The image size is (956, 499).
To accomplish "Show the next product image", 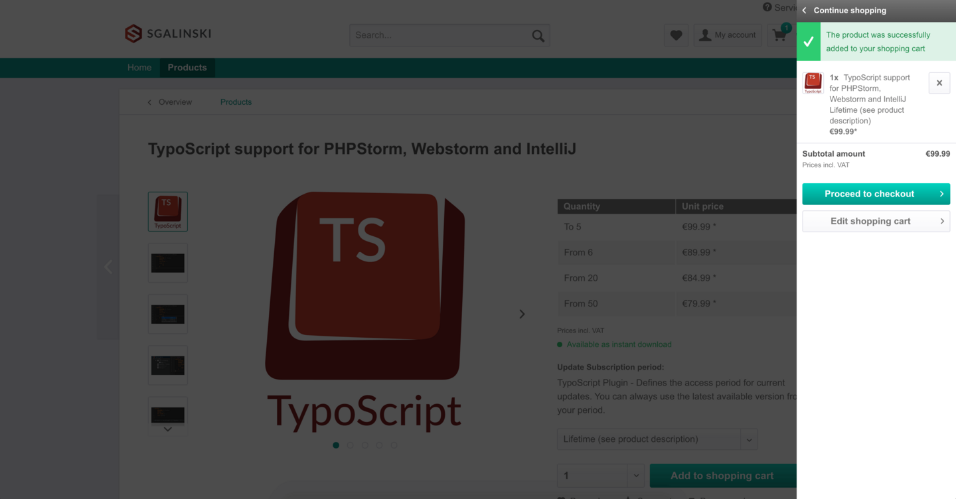I will (522, 314).
